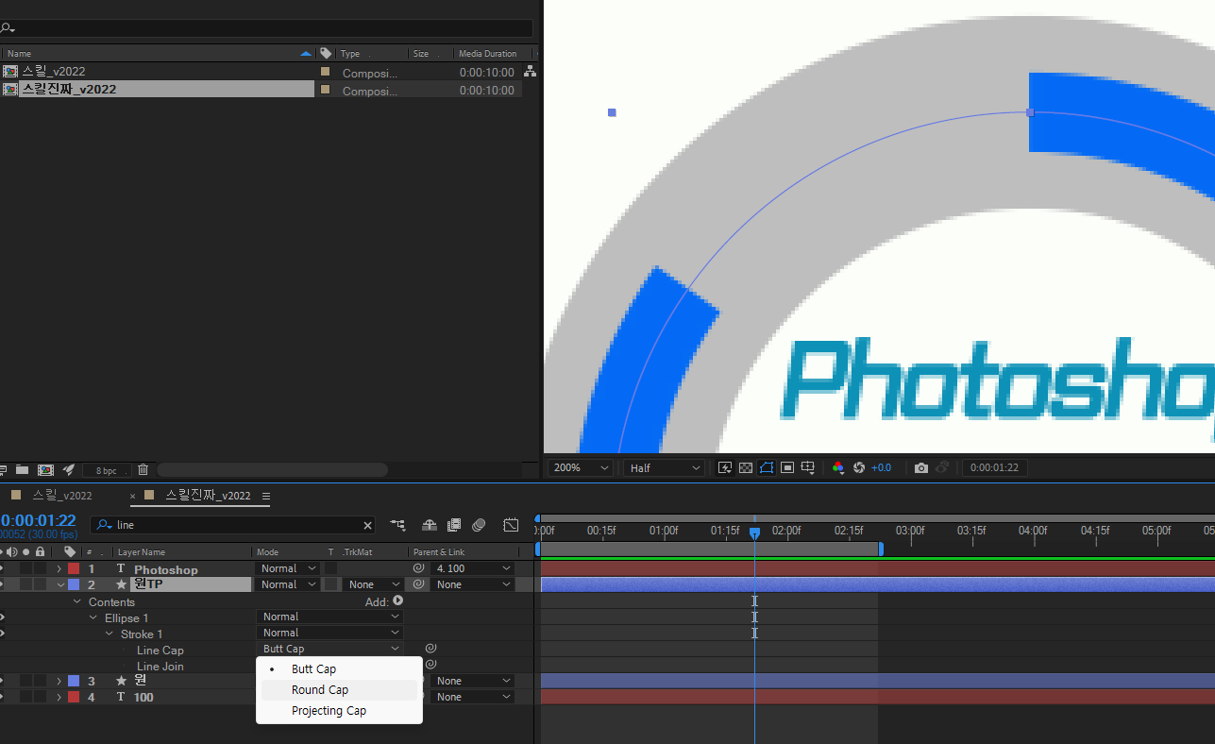Viewport: 1215px width, 744px height.
Task: Click the Line Cap property pick whip
Action: pyautogui.click(x=430, y=649)
